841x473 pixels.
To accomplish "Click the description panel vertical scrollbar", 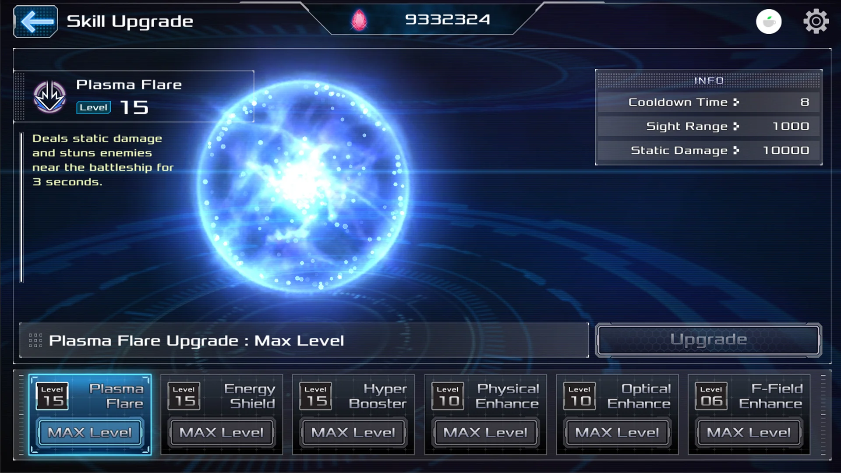I will click(x=21, y=208).
